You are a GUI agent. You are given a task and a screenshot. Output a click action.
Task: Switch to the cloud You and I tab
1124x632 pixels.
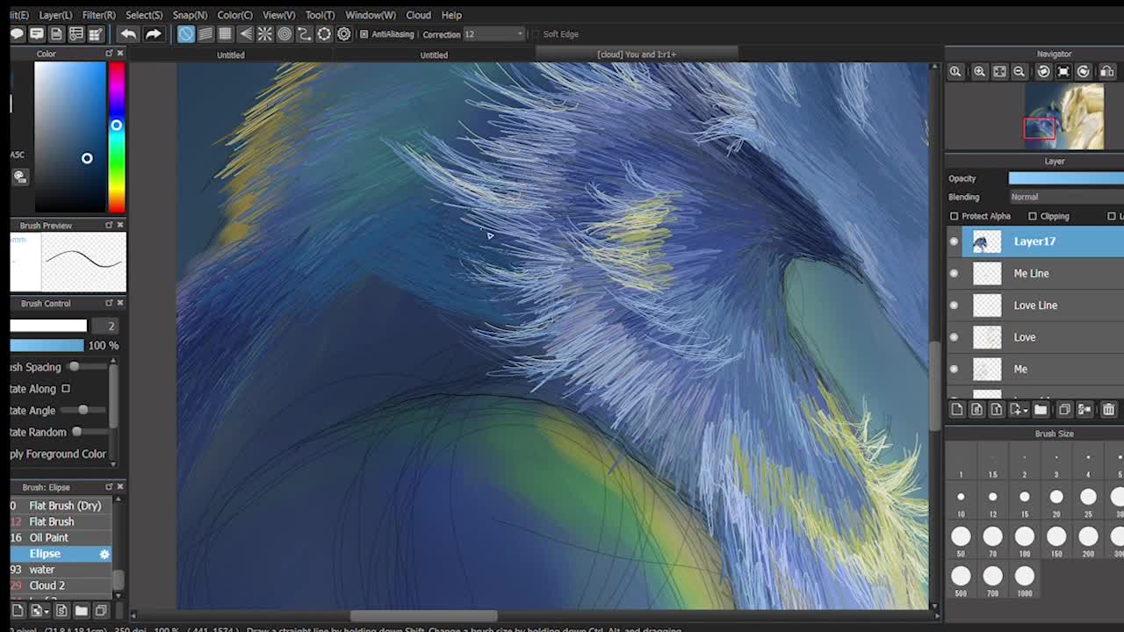(637, 54)
